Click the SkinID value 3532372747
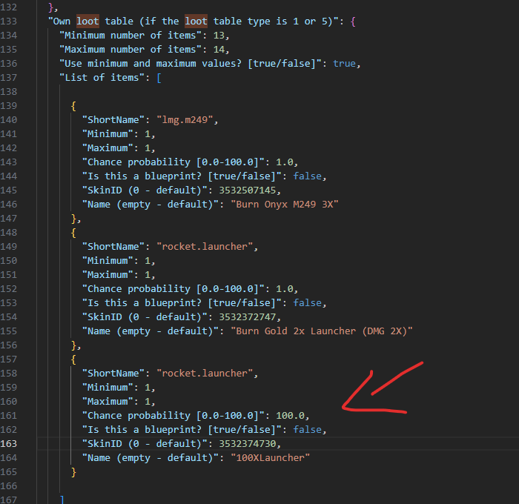The width and height of the screenshot is (519, 504). point(247,317)
